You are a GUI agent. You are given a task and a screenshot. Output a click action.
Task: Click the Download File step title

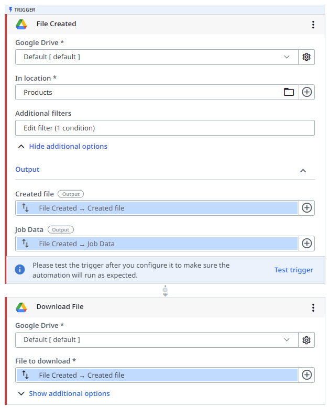click(60, 307)
